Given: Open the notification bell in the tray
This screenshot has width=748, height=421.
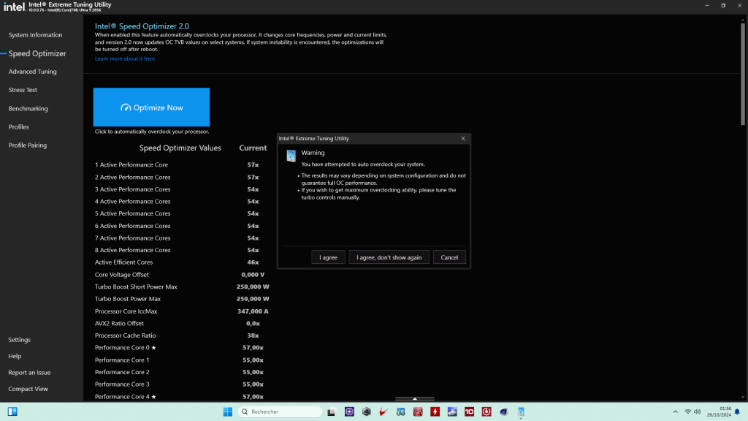Looking at the screenshot, I should point(737,411).
